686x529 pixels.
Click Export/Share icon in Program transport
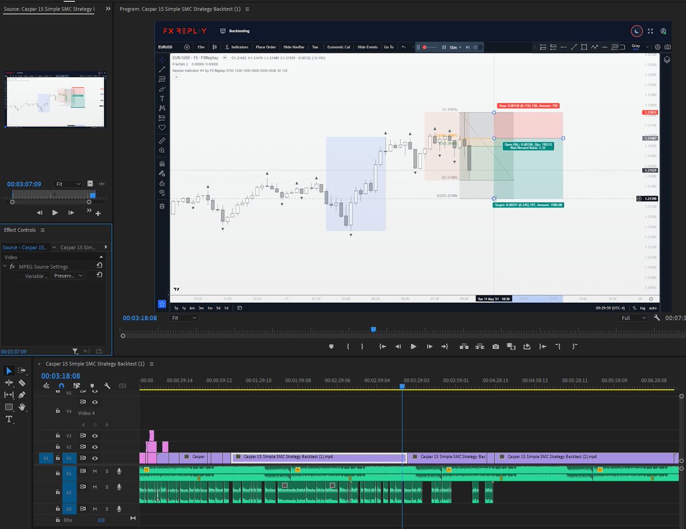coord(527,347)
